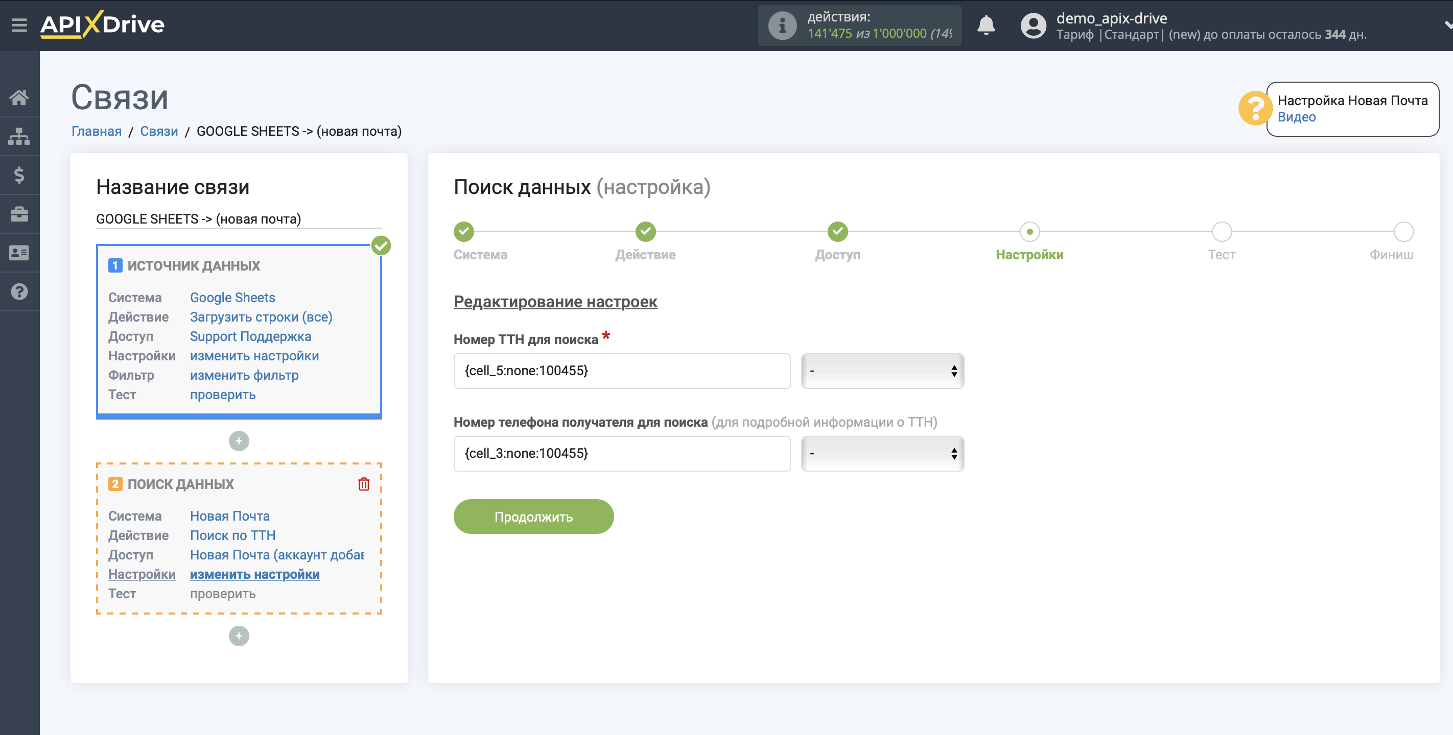The image size is (1453, 735).
Task: Click the ПОИСК ДАННЫХ block title
Action: click(x=180, y=484)
